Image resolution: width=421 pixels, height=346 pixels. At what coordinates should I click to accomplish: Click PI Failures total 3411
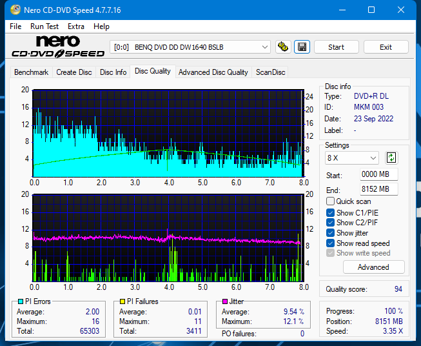click(x=194, y=331)
